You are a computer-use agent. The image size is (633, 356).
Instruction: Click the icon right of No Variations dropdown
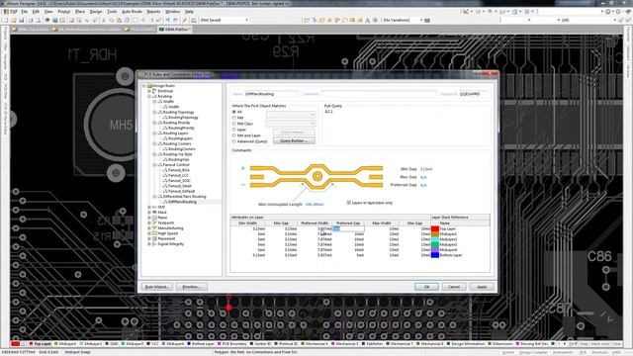click(x=427, y=20)
